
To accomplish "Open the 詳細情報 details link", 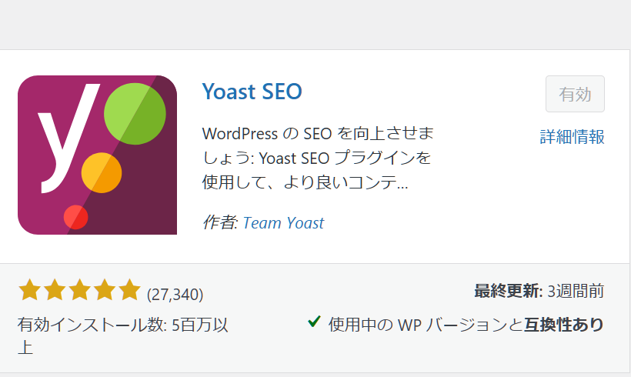I will (x=572, y=137).
